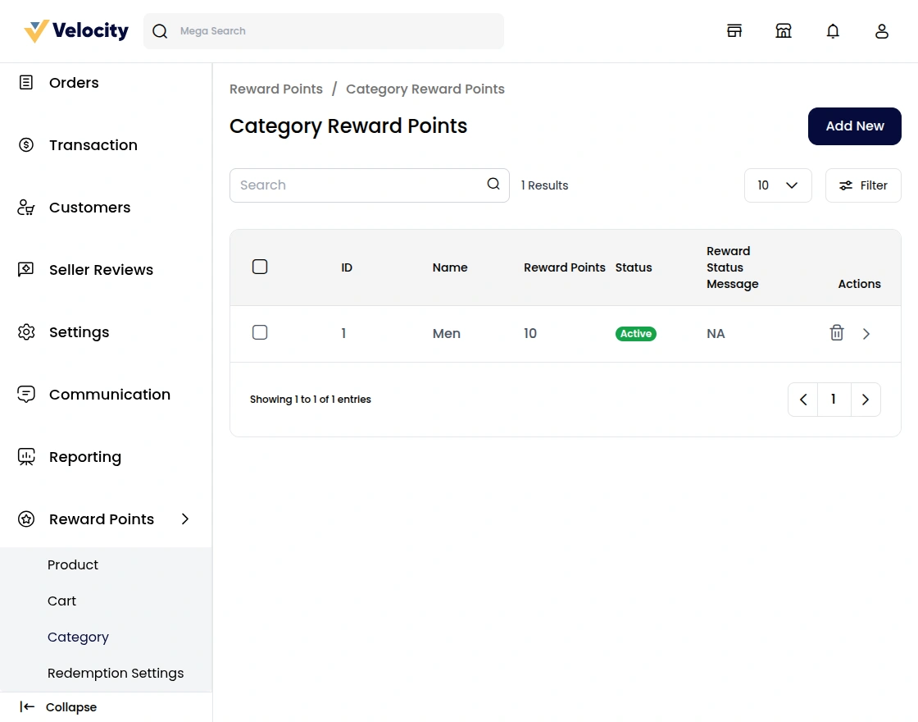Click the Transaction dollar icon
Screen dimensions: 918x722
[25, 144]
